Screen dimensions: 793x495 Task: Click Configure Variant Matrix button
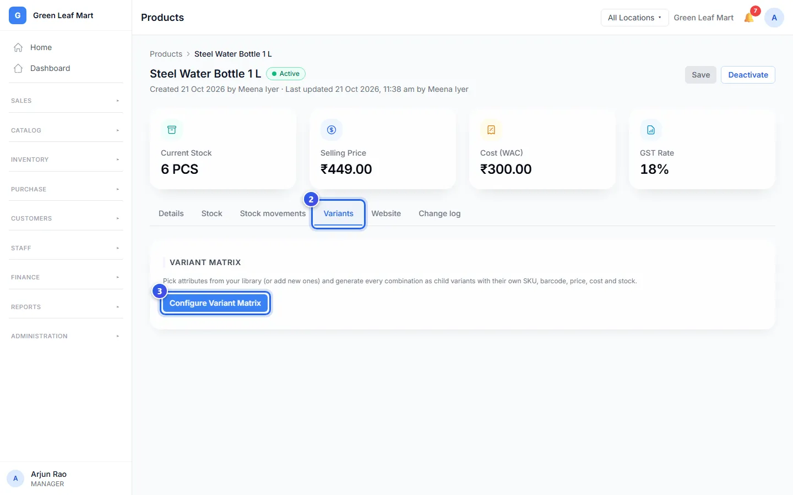[215, 303]
